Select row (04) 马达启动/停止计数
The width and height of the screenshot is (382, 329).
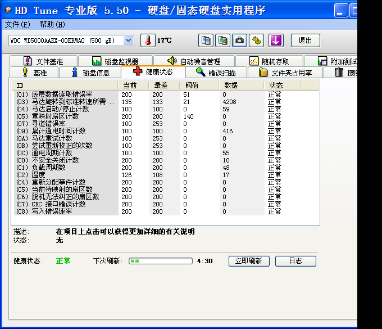pos(165,109)
